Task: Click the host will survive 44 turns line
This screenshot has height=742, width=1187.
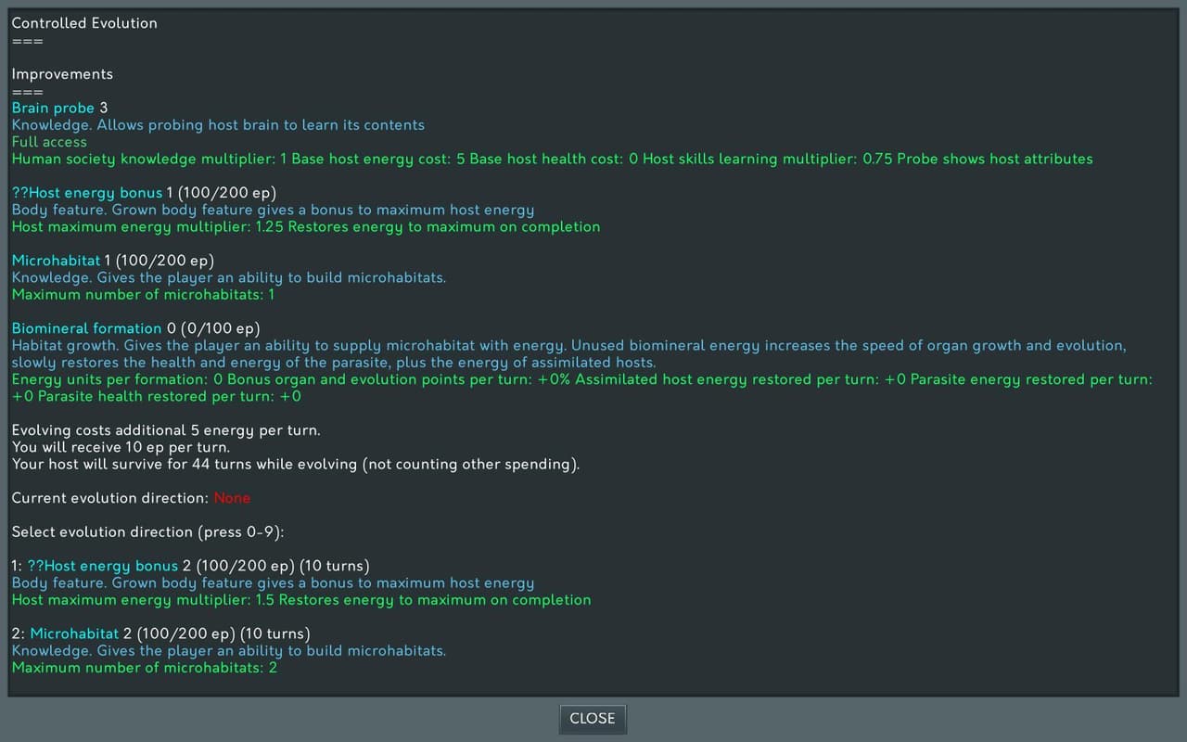Action: (296, 465)
